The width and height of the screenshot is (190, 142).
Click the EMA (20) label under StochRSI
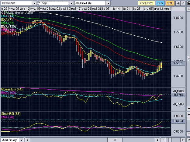8,117
